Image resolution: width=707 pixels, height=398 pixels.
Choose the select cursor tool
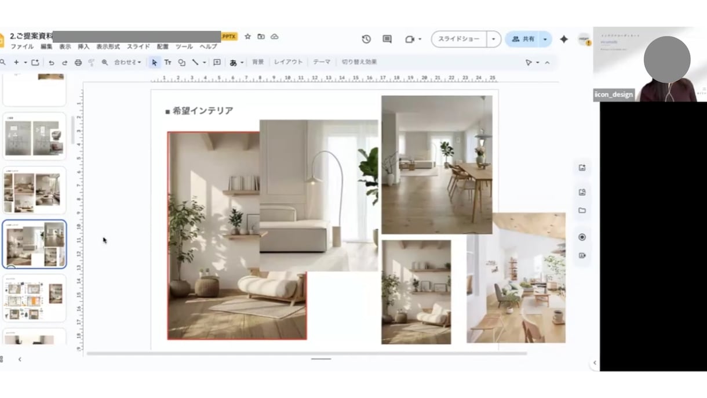[154, 63]
